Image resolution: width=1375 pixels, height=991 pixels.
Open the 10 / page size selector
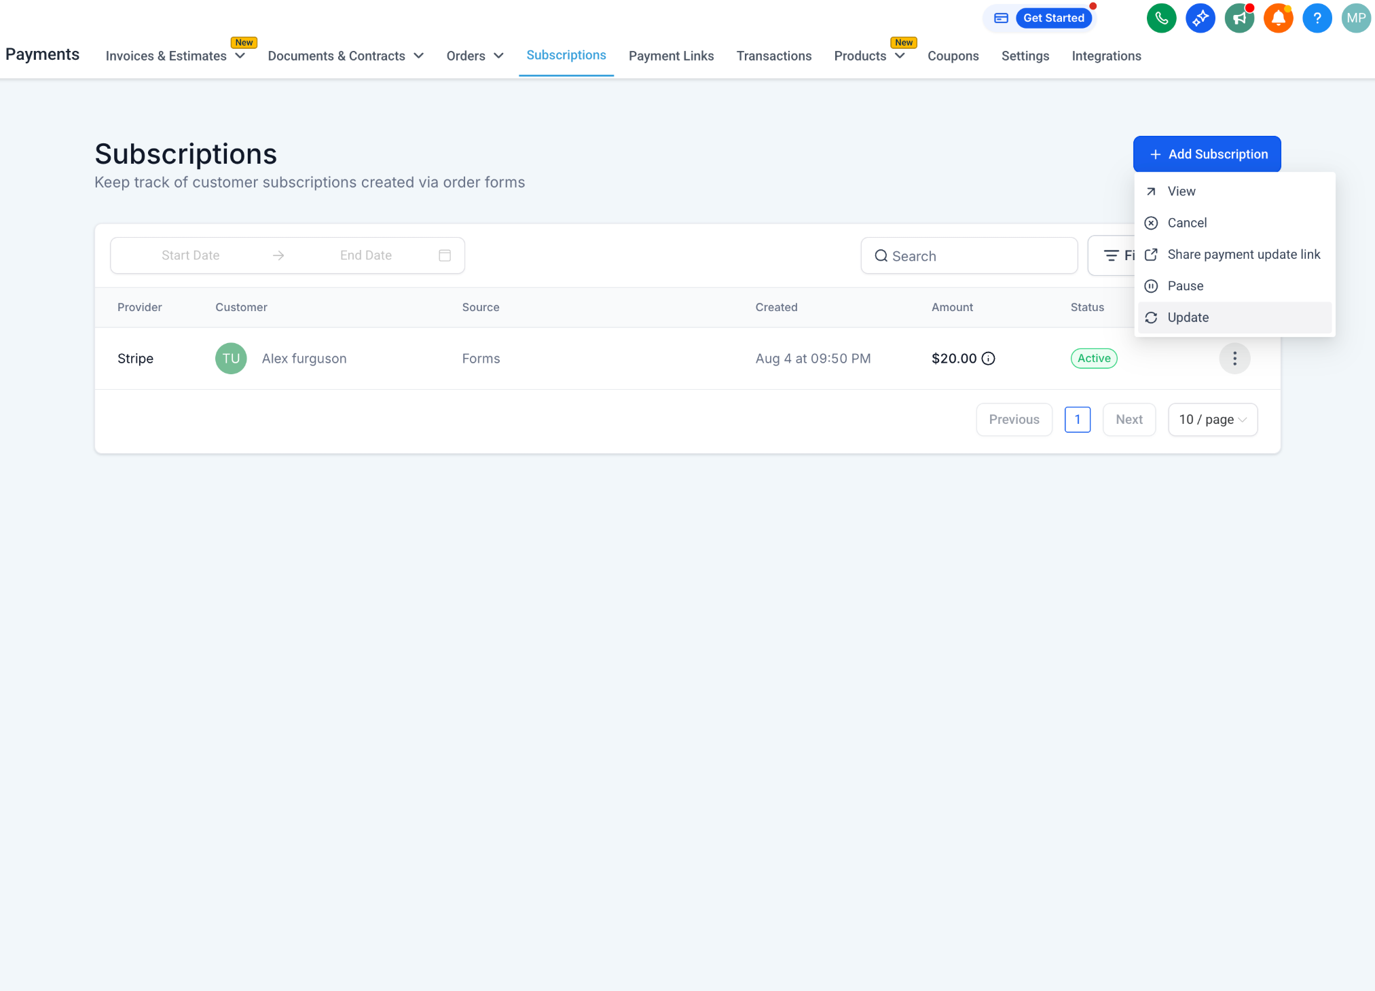tap(1213, 420)
